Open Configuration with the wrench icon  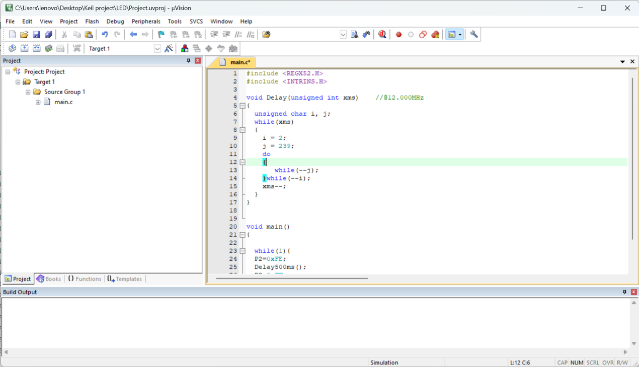pyautogui.click(x=474, y=35)
